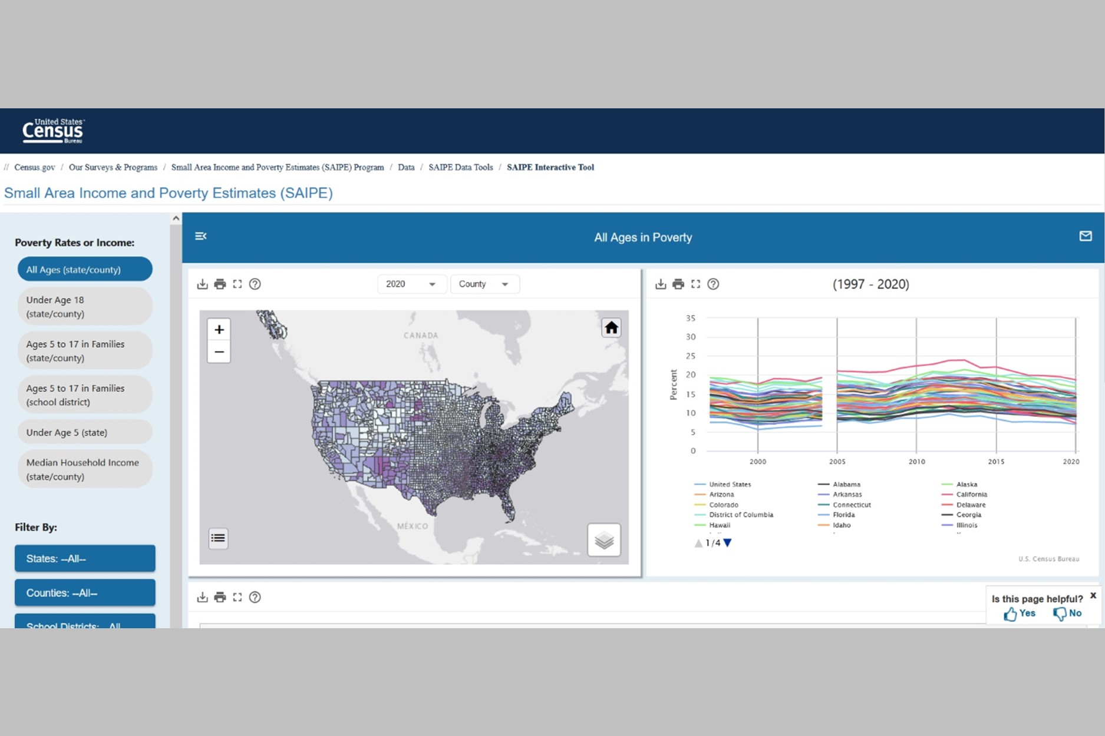Open the map layers basemap button
This screenshot has height=736, width=1105.
tap(604, 540)
